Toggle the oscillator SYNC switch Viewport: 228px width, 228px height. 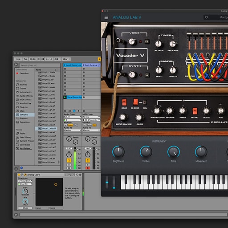click(195, 111)
